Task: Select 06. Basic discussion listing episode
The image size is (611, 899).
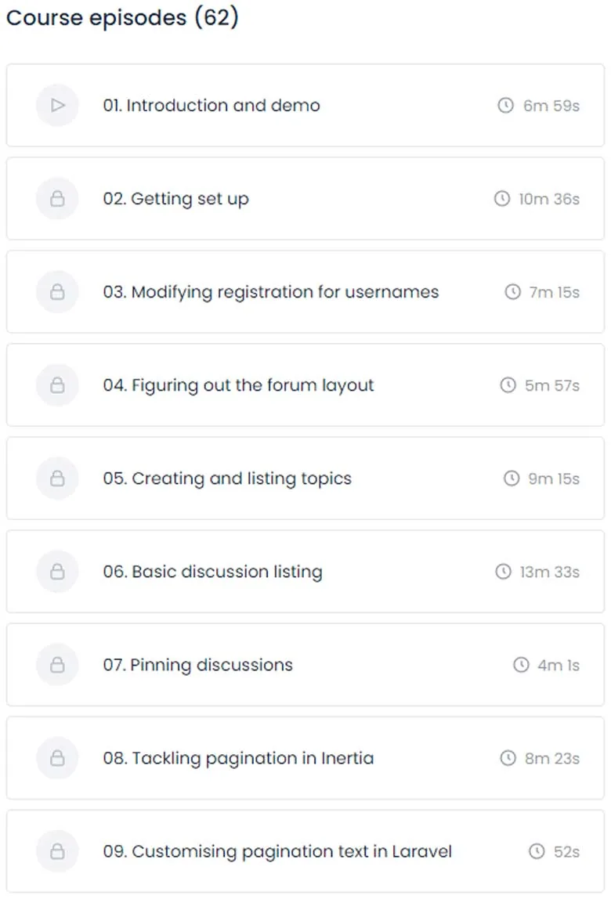Action: click(305, 572)
